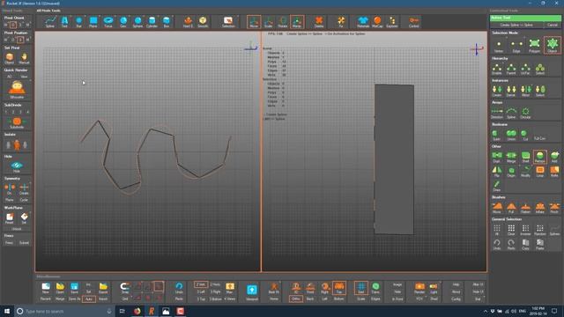Click the Delete icon in the top toolbar
Viewport: 564px width, 317px height.
(x=319, y=21)
